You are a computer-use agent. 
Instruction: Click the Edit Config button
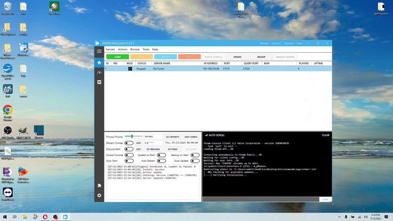(x=191, y=137)
